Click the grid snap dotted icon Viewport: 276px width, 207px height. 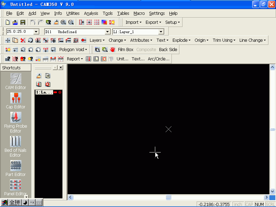pyautogui.click(x=97, y=22)
